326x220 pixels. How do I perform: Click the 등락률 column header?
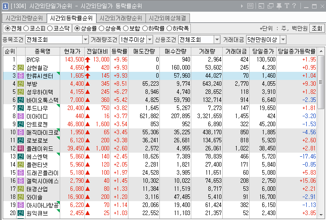(x=119, y=51)
